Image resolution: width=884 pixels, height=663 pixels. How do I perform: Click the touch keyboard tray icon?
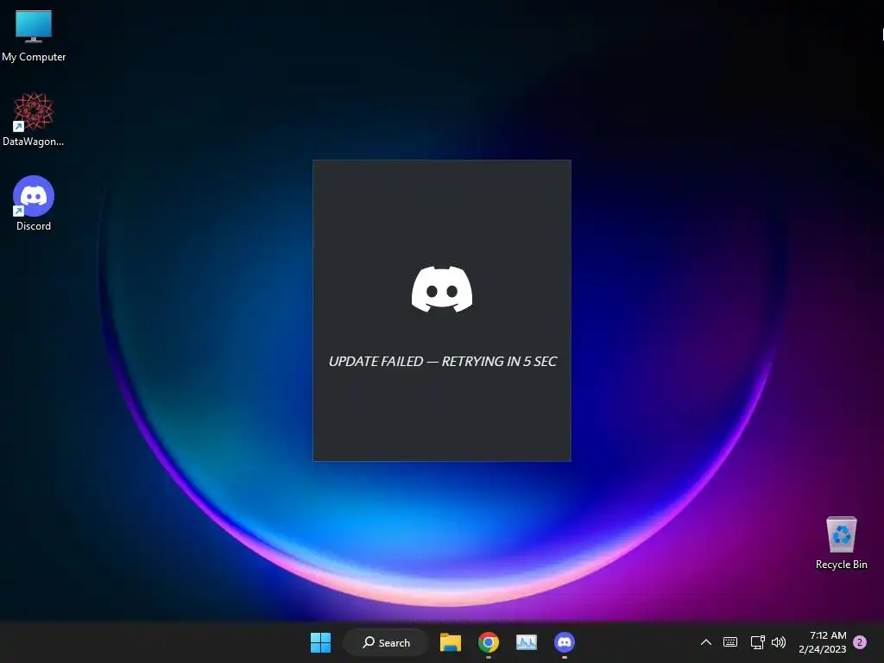(730, 642)
